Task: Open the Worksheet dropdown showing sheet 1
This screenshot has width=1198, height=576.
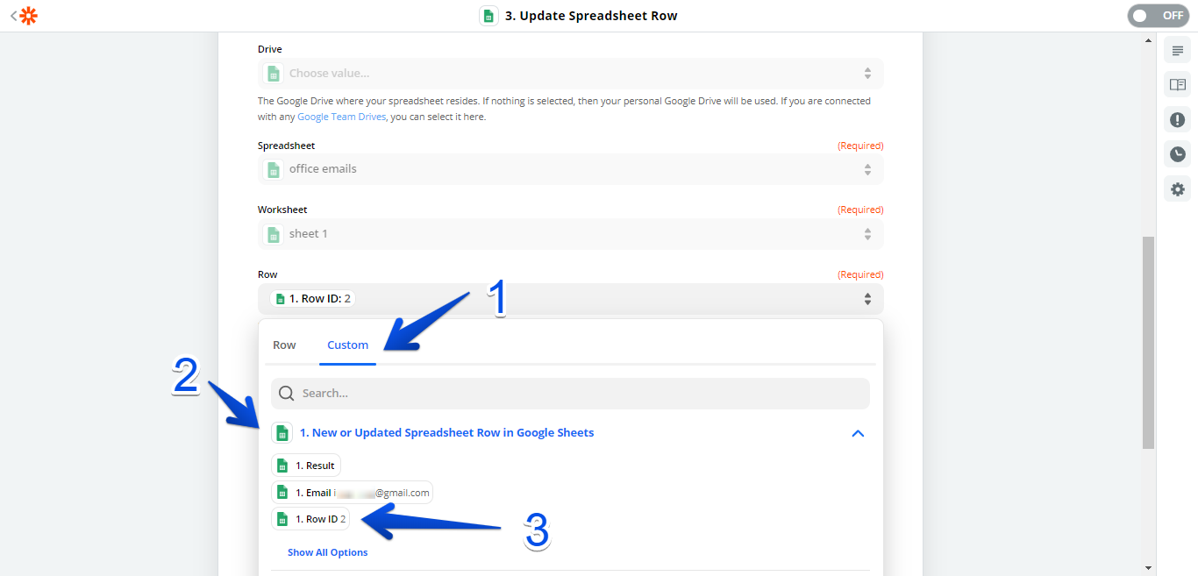Action: [570, 234]
